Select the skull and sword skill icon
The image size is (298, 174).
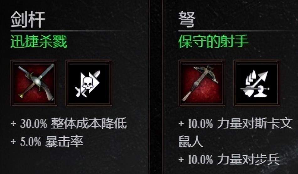tap(88, 83)
